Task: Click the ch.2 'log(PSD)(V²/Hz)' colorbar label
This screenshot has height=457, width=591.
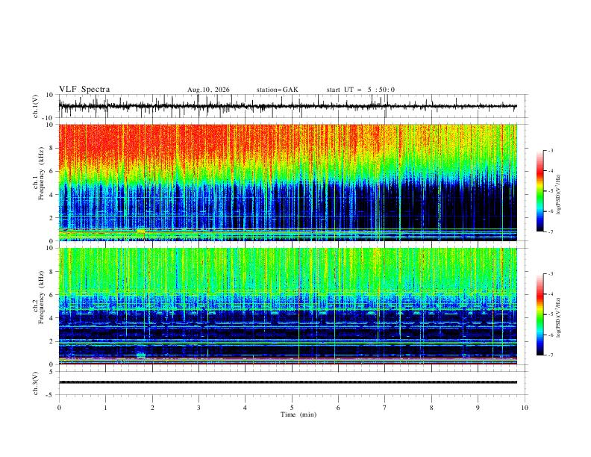Action: (x=559, y=318)
